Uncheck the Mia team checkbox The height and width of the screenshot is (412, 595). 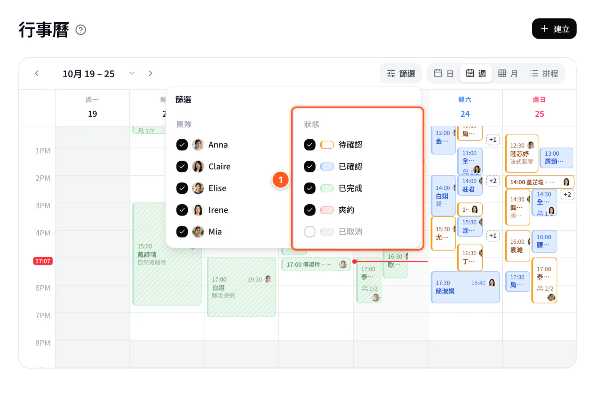click(182, 232)
